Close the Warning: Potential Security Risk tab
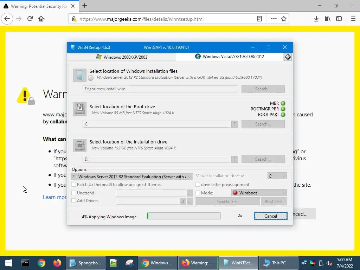The image size is (360, 270). (x=73, y=6)
